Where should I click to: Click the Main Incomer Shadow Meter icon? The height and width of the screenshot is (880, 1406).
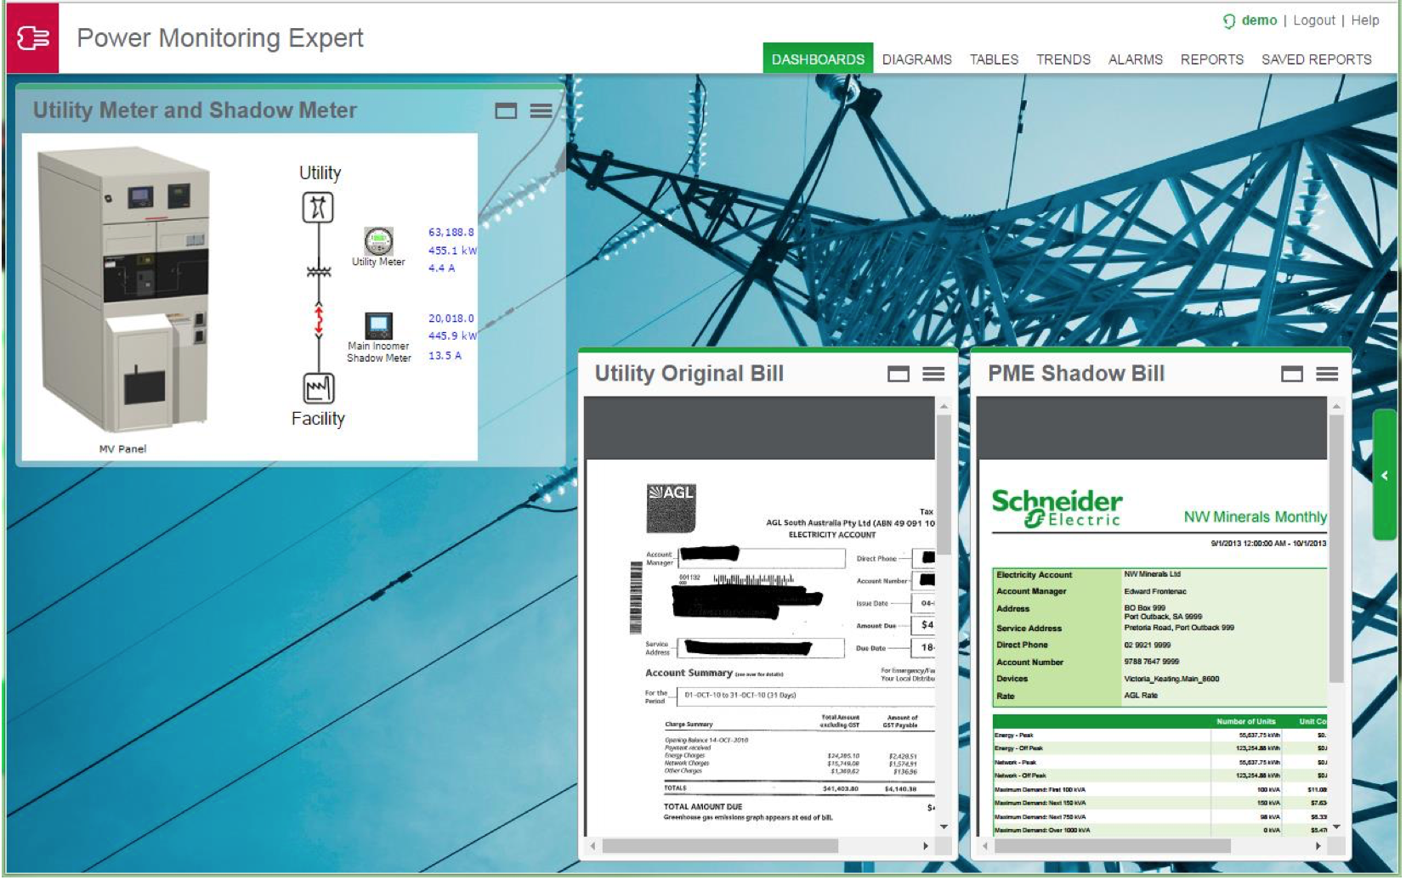pos(378,326)
